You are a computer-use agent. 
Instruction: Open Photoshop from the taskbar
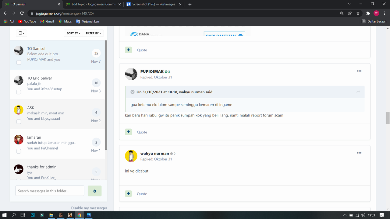coord(33,215)
